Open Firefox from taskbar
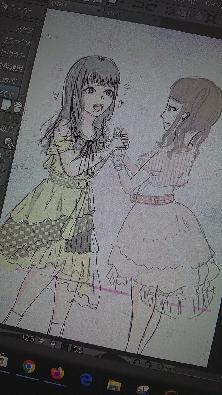This screenshot has width=222, height=395. pos(57,373)
